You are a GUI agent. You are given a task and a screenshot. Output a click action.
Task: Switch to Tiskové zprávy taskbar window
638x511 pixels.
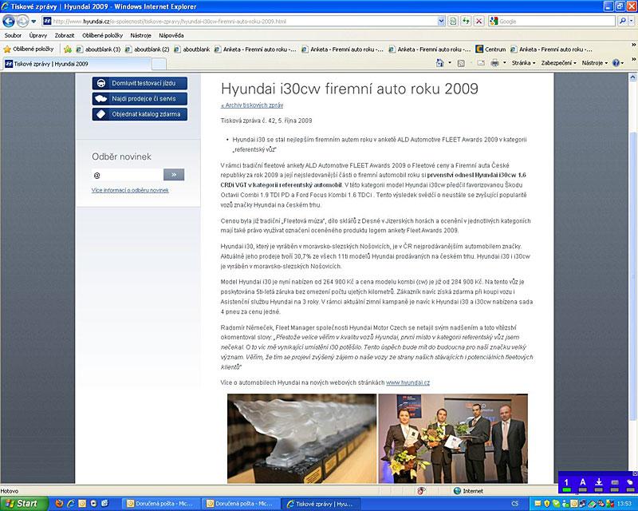[x=321, y=504]
